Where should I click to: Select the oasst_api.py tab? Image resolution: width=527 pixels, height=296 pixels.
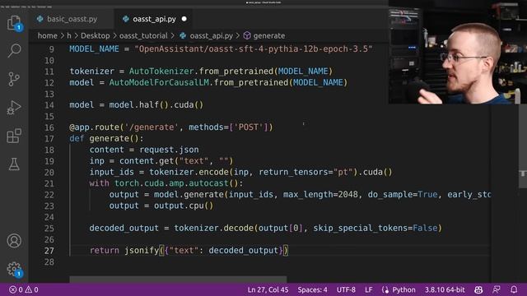click(x=154, y=19)
